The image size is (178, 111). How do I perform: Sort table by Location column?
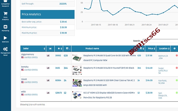pos(163,49)
